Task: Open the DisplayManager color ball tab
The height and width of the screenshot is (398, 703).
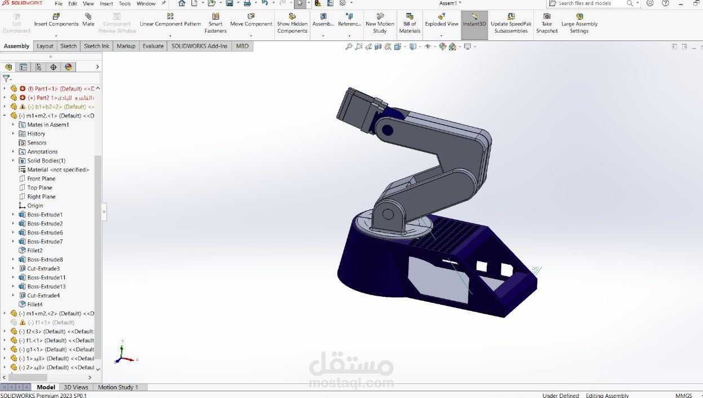Action: (69, 67)
